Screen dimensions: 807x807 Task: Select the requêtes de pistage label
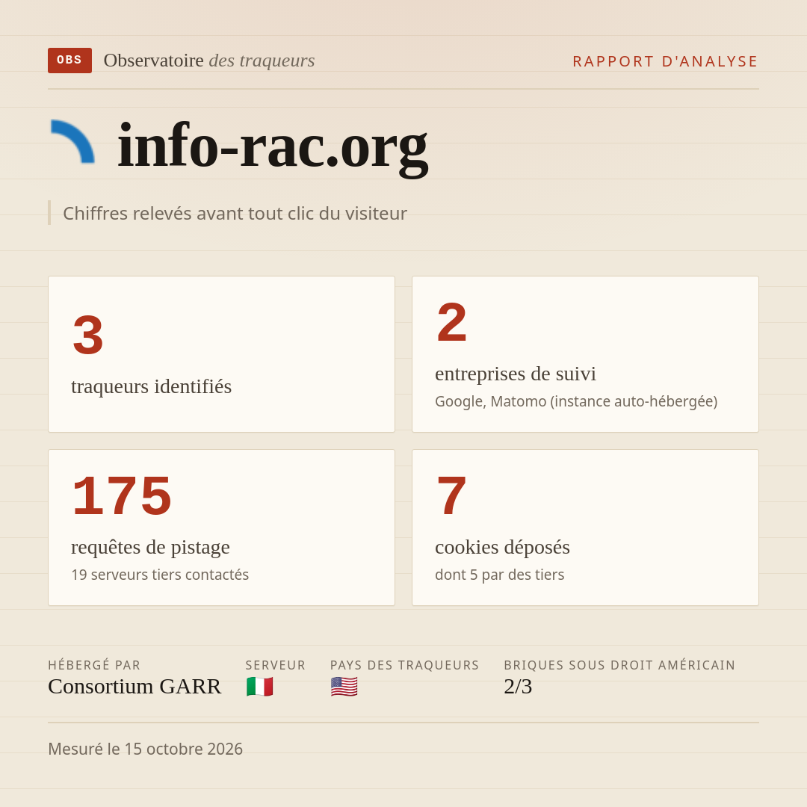pyautogui.click(x=150, y=547)
